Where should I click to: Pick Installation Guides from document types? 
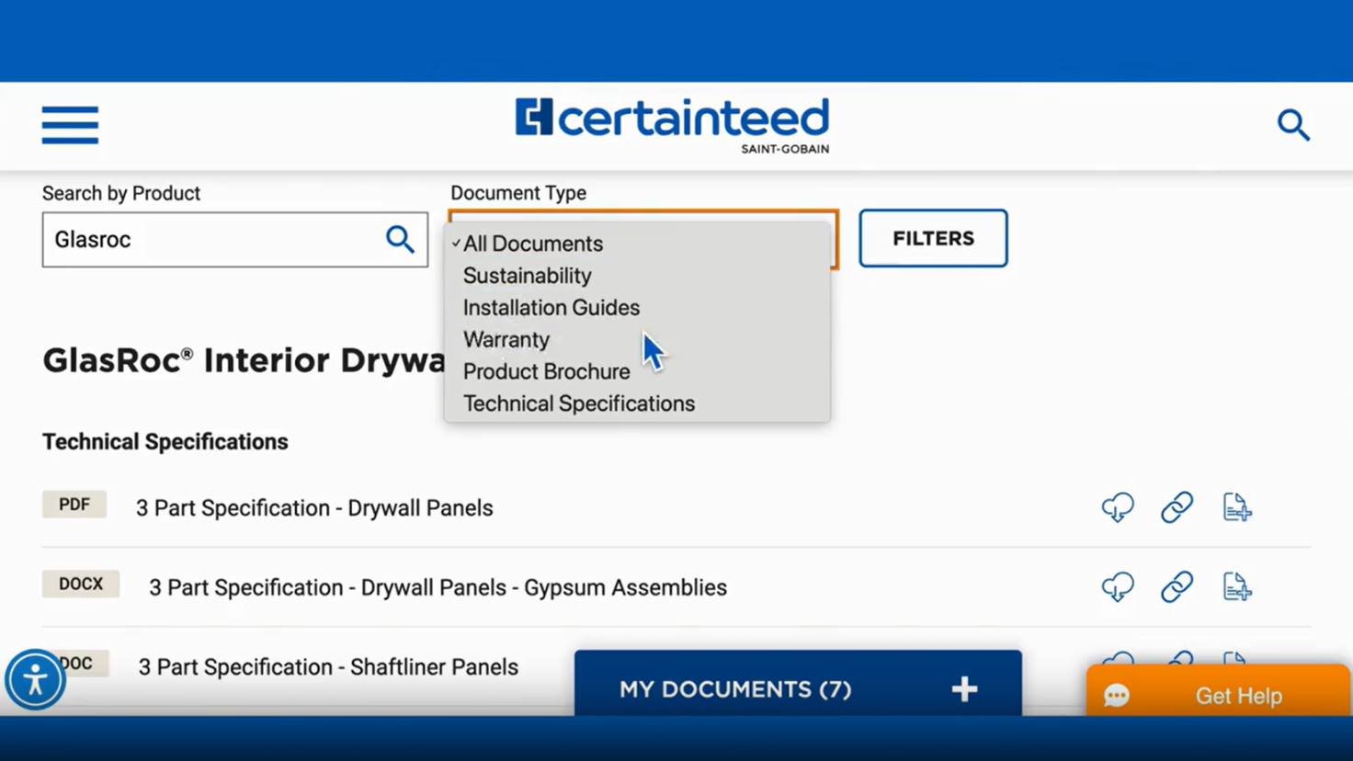pyautogui.click(x=551, y=308)
